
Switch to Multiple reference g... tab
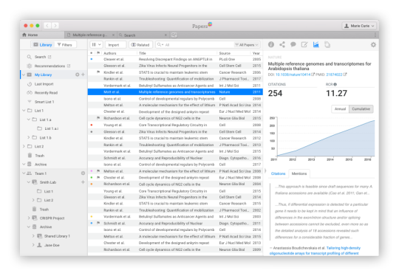point(90,35)
